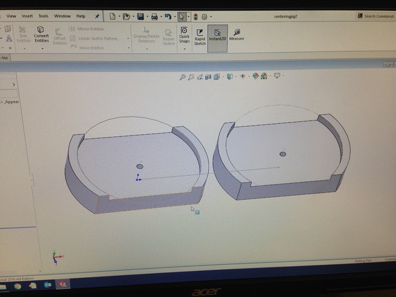
Task: Toggle the Instant2D button
Action: [217, 35]
